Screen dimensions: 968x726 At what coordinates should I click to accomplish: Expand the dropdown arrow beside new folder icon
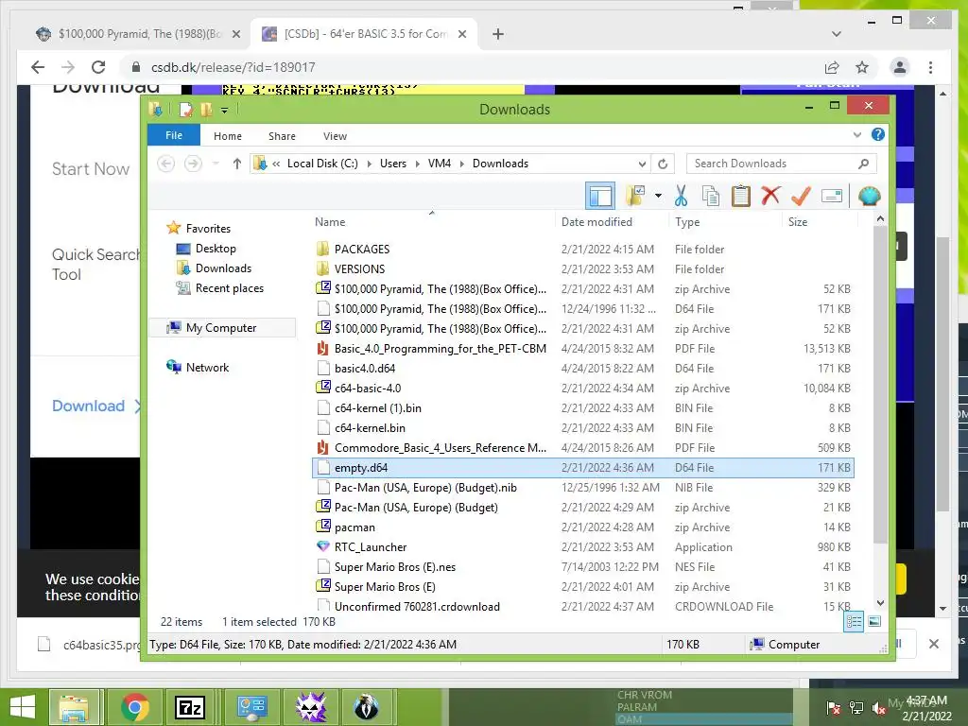tap(658, 197)
